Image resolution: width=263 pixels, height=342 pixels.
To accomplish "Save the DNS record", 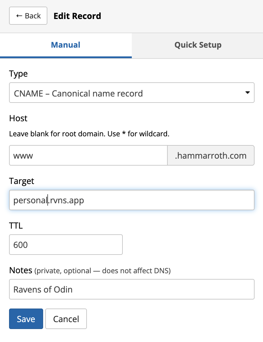I will (x=26, y=319).
